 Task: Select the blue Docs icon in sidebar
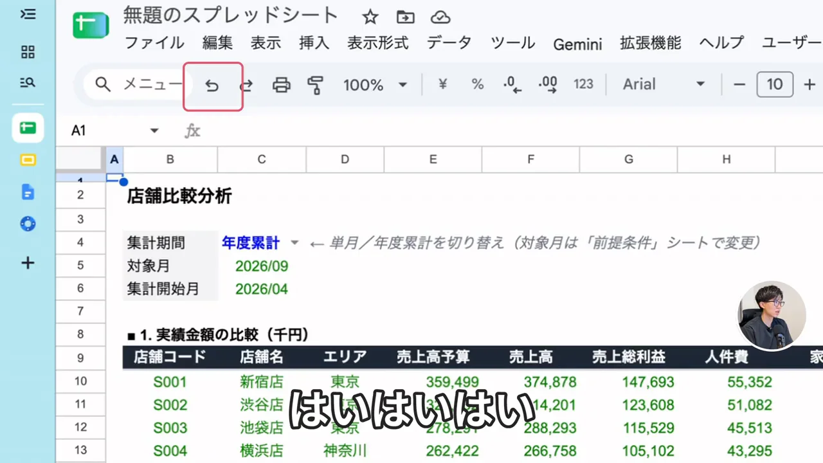[28, 192]
